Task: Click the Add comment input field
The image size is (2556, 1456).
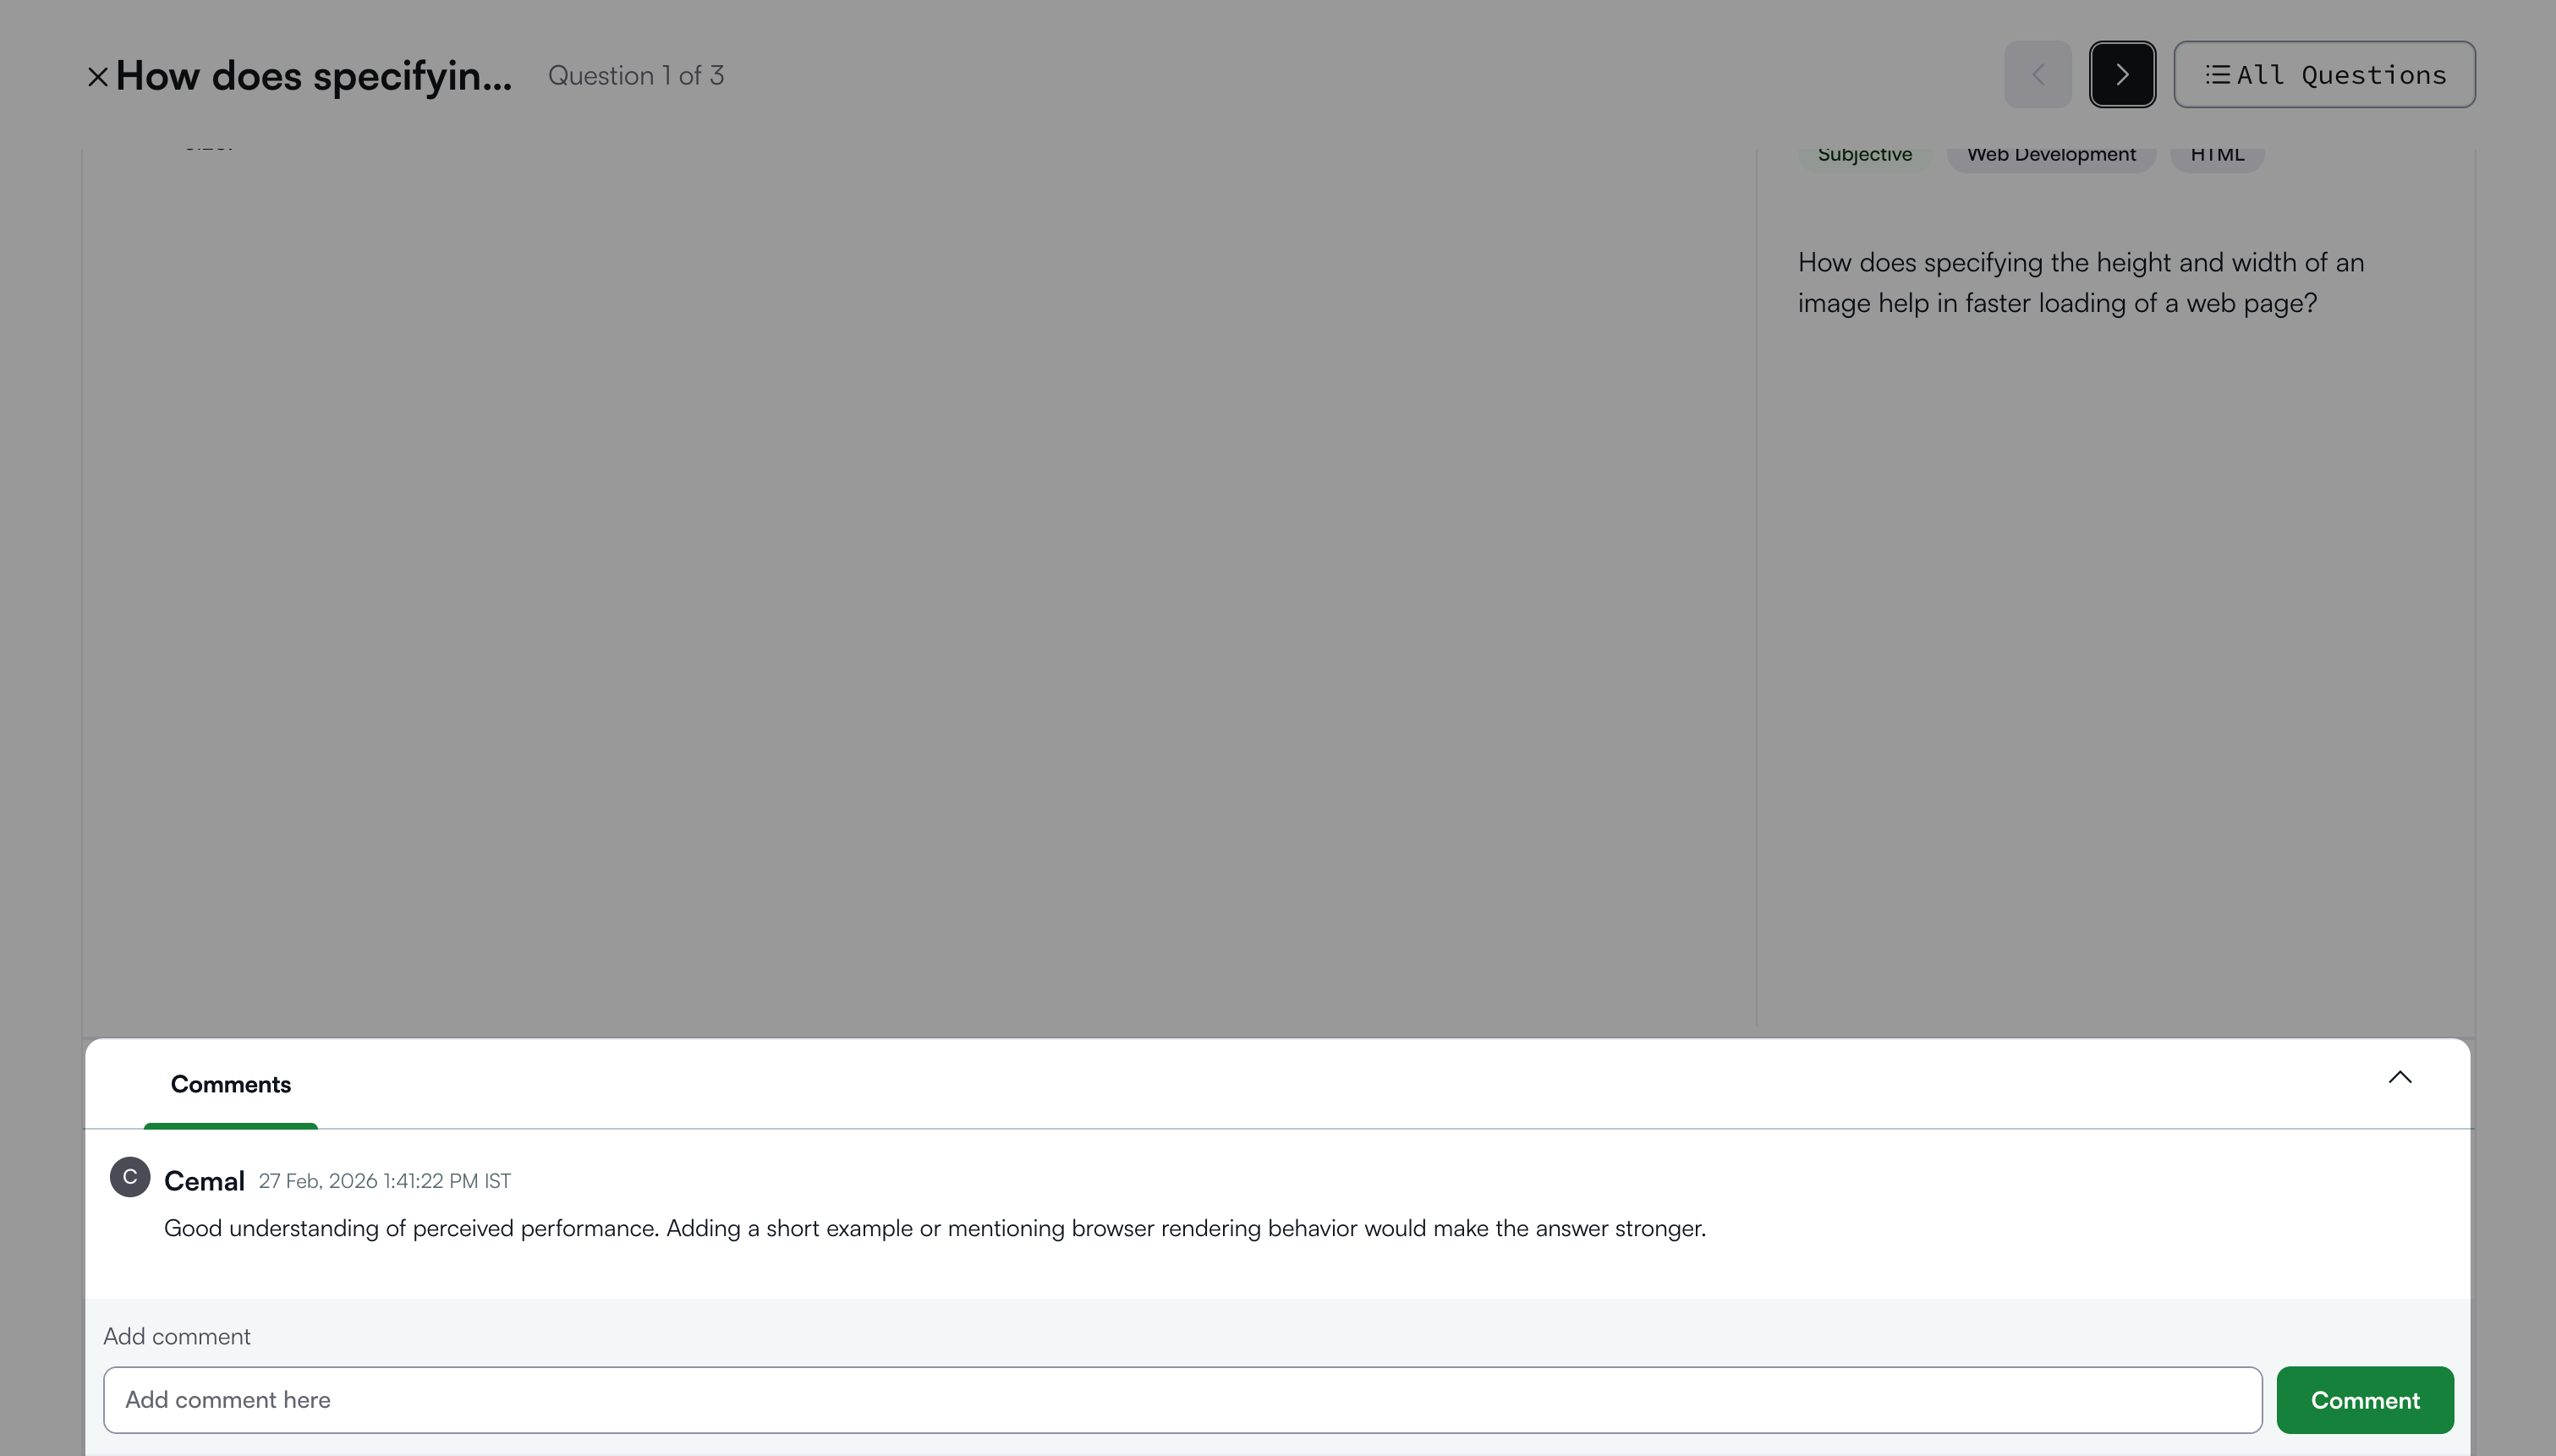Action: (x=1181, y=1400)
